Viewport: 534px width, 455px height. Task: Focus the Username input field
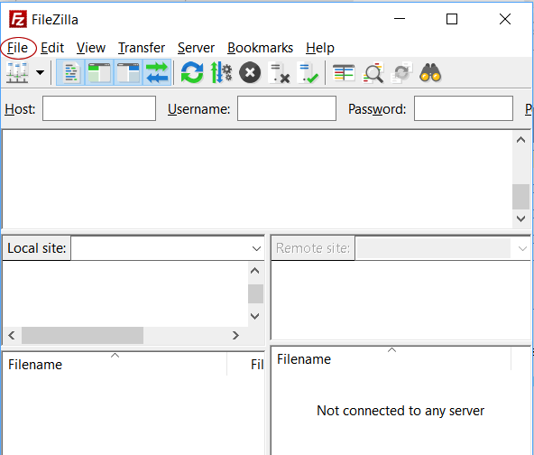click(287, 108)
